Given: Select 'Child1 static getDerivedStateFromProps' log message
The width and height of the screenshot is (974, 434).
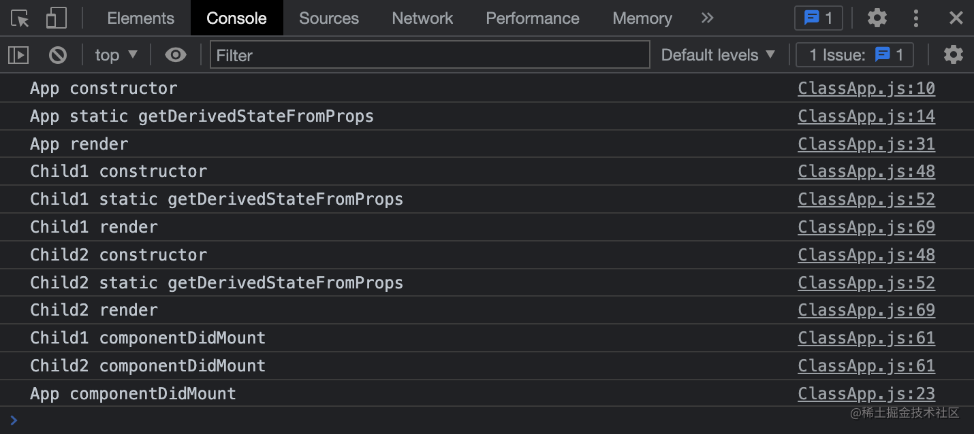Looking at the screenshot, I should click(217, 199).
